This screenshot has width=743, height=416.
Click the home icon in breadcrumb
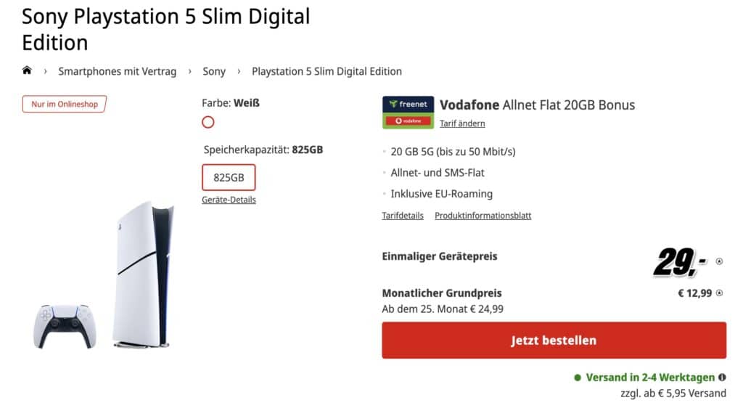[27, 70]
